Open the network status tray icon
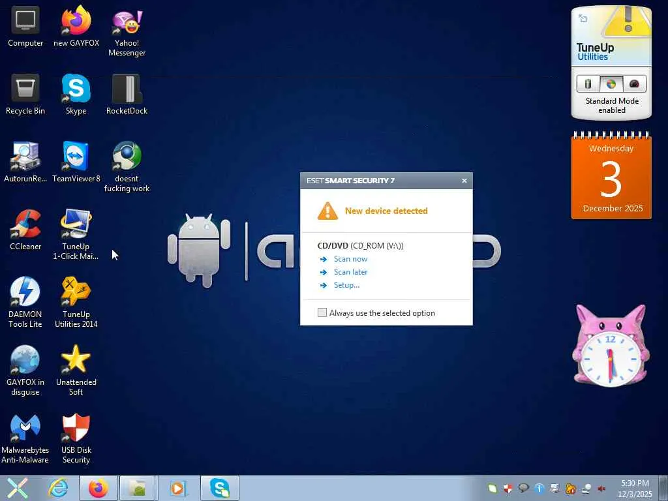Image resolution: width=668 pixels, height=501 pixels. pyautogui.click(x=586, y=488)
